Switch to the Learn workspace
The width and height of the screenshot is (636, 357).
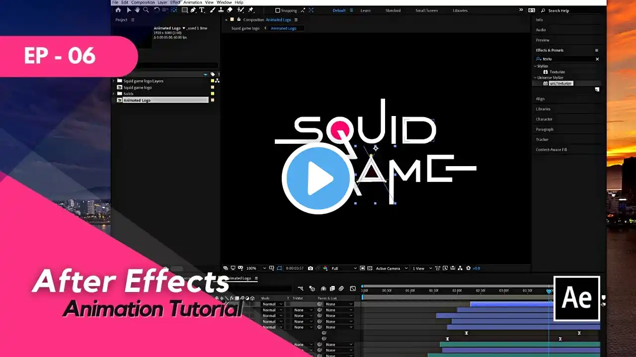[x=365, y=10]
